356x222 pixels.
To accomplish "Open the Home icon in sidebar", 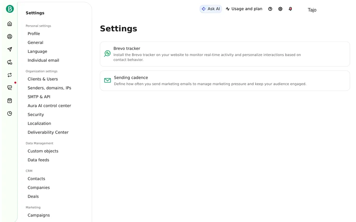I will 10,24.
